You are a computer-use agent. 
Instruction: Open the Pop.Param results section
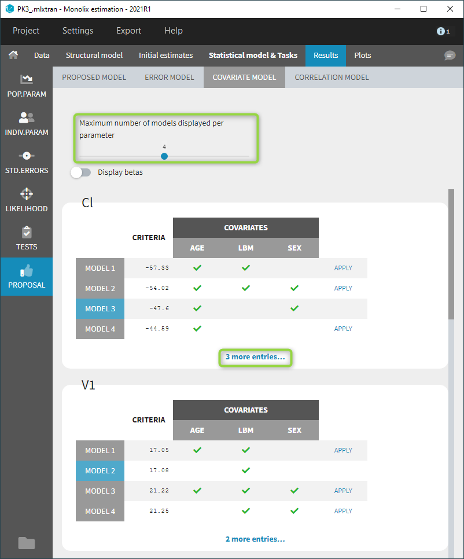pyautogui.click(x=26, y=84)
